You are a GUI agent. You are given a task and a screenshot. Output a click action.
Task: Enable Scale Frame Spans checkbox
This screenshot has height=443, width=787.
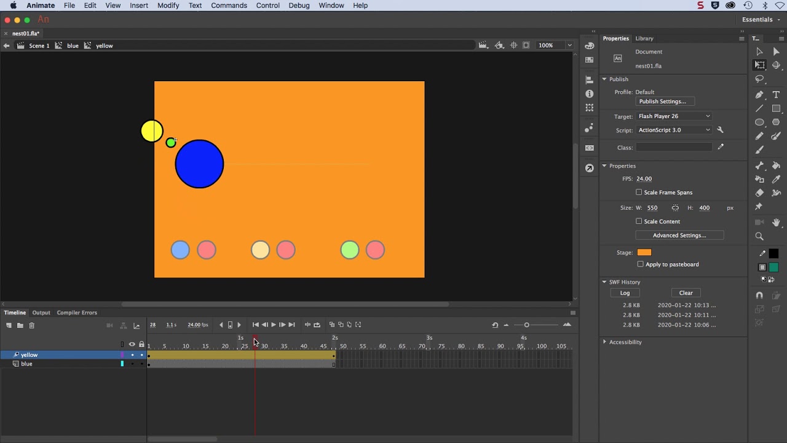pos(639,193)
